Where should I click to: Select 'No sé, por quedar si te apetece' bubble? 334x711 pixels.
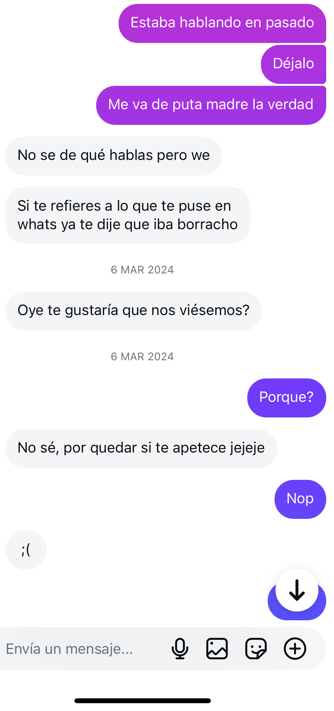click(x=141, y=448)
